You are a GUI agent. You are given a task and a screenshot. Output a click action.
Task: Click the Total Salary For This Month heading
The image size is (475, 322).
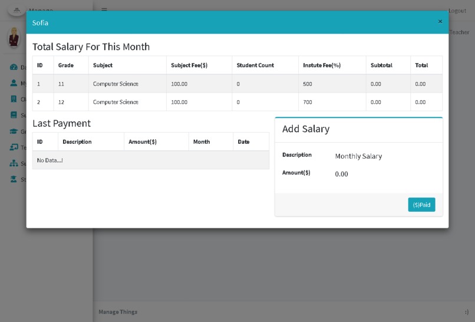pos(91,47)
